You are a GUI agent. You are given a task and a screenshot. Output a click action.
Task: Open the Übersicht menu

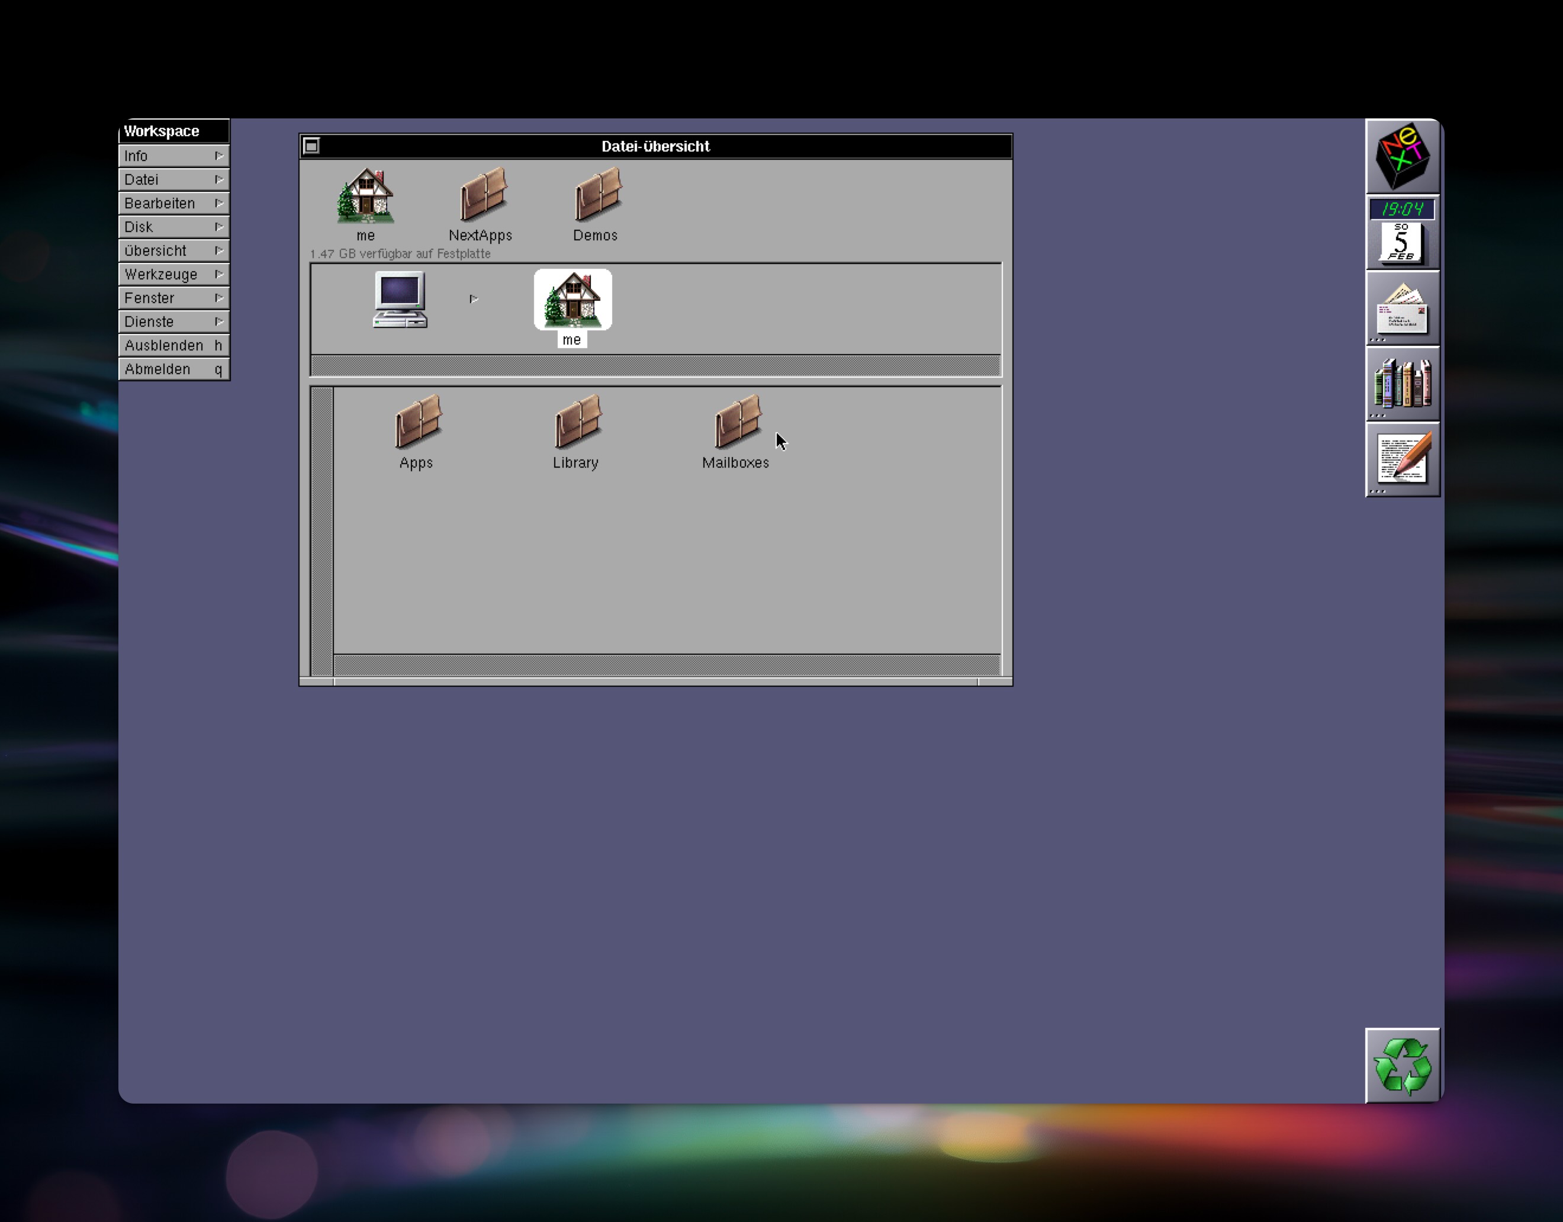[x=174, y=250]
